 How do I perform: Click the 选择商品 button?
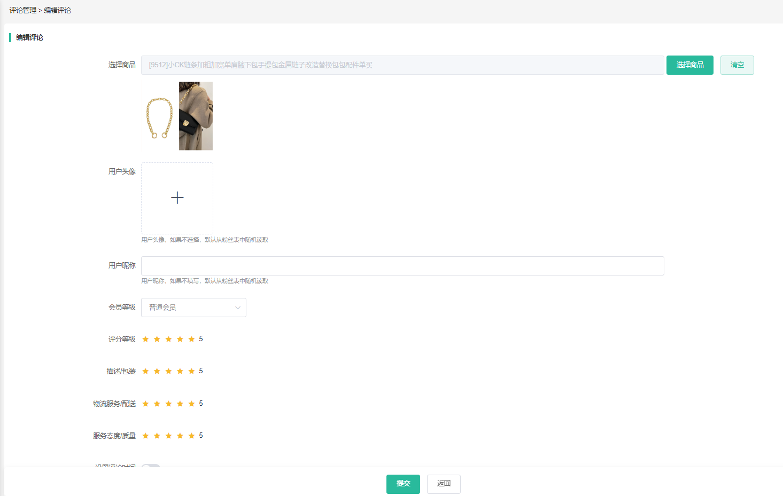[x=689, y=65]
